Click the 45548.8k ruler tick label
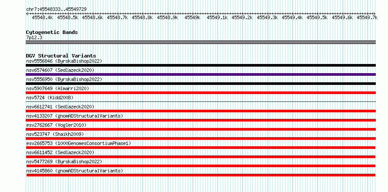This screenshot has width=388, height=192. point(142,17)
